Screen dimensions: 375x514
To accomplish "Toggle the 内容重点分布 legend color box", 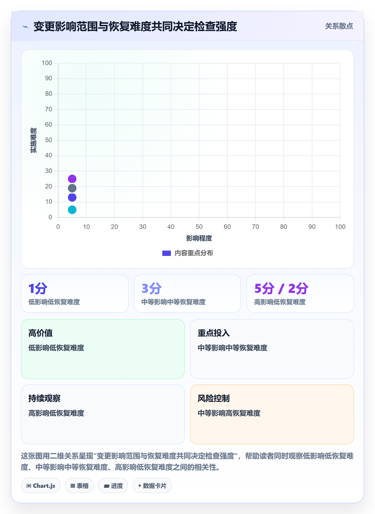I will click(167, 253).
